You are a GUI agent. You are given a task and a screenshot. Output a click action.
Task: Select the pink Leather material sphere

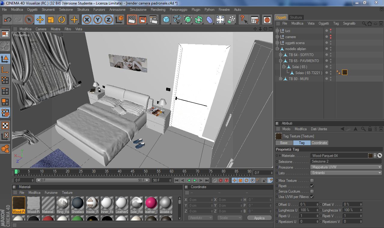(x=151, y=203)
